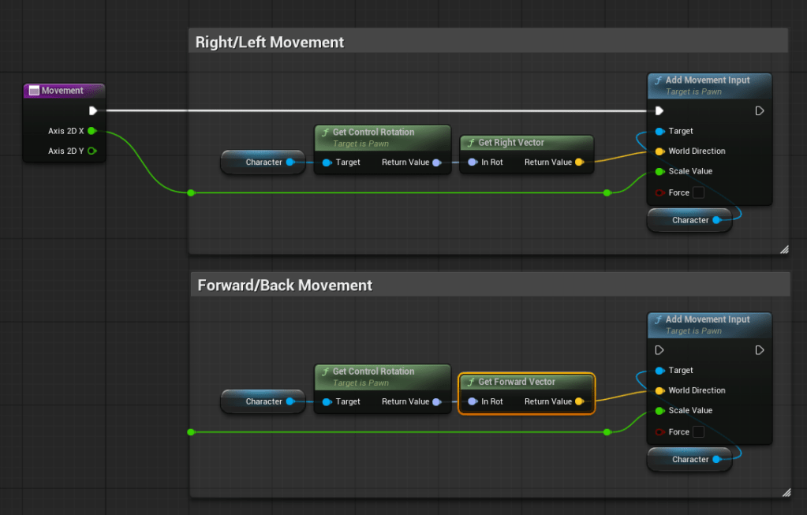Click top Get Control Rotation's Target pin

[x=327, y=162]
